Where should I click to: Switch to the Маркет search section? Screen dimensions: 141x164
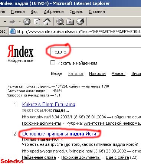click(x=118, y=73)
